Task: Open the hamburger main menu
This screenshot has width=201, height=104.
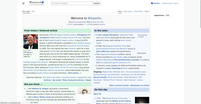Action: pos(23,3)
